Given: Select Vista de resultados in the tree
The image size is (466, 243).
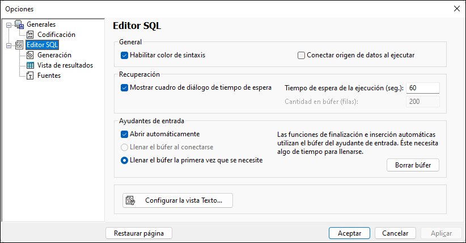Looking at the screenshot, I should (65, 65).
